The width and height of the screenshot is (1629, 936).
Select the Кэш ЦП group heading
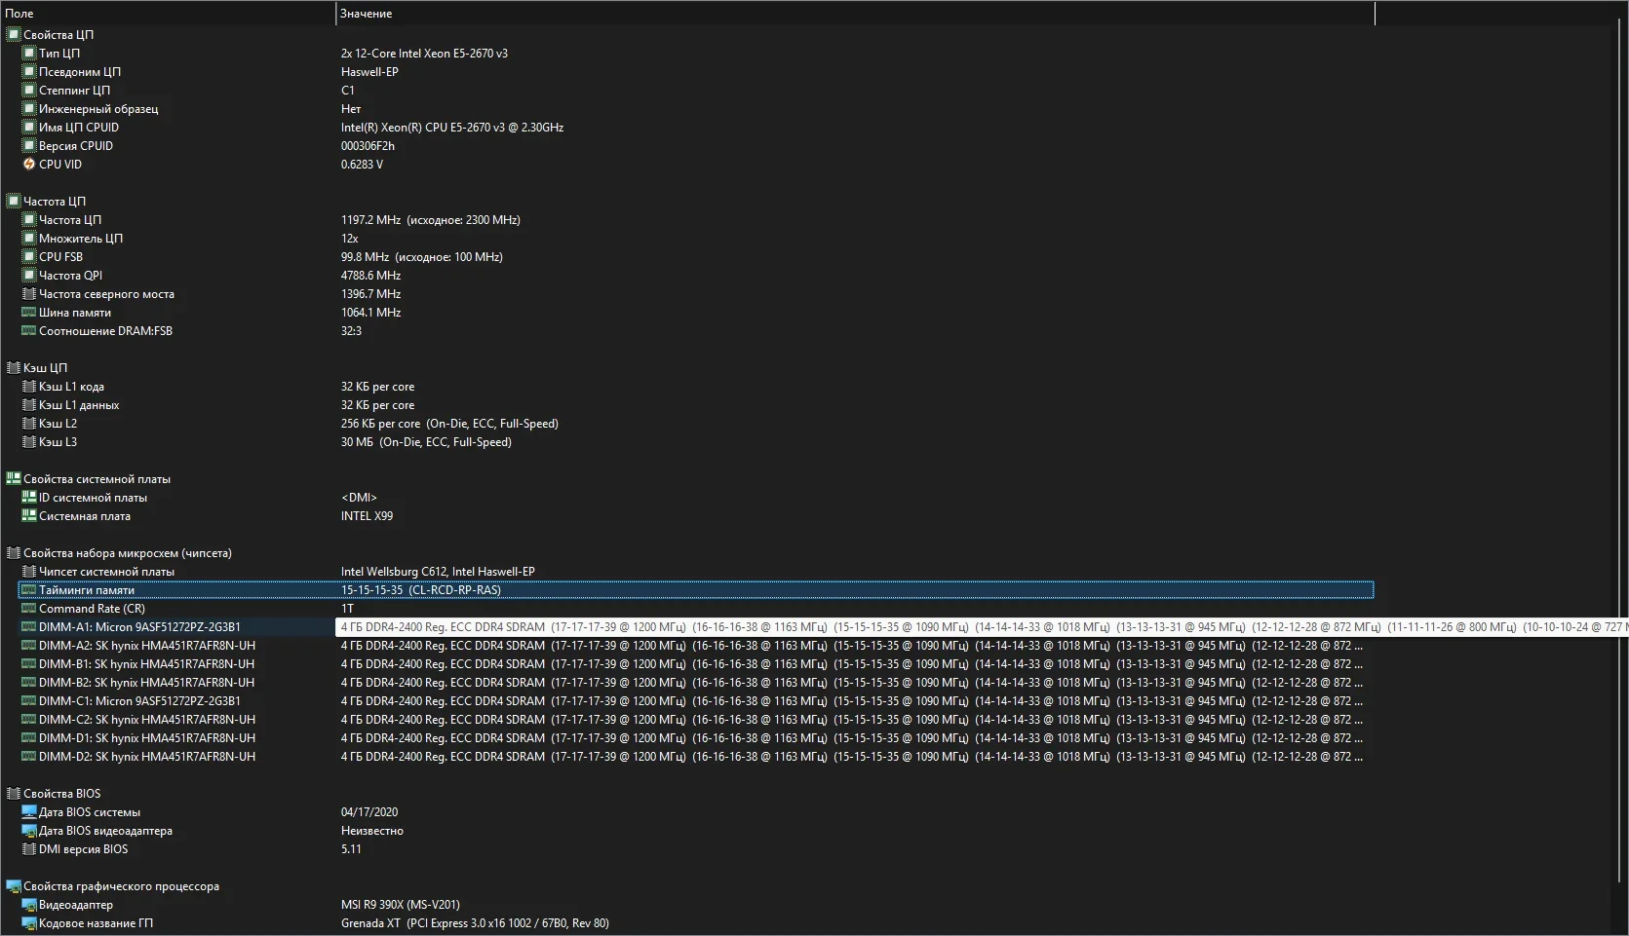45,368
